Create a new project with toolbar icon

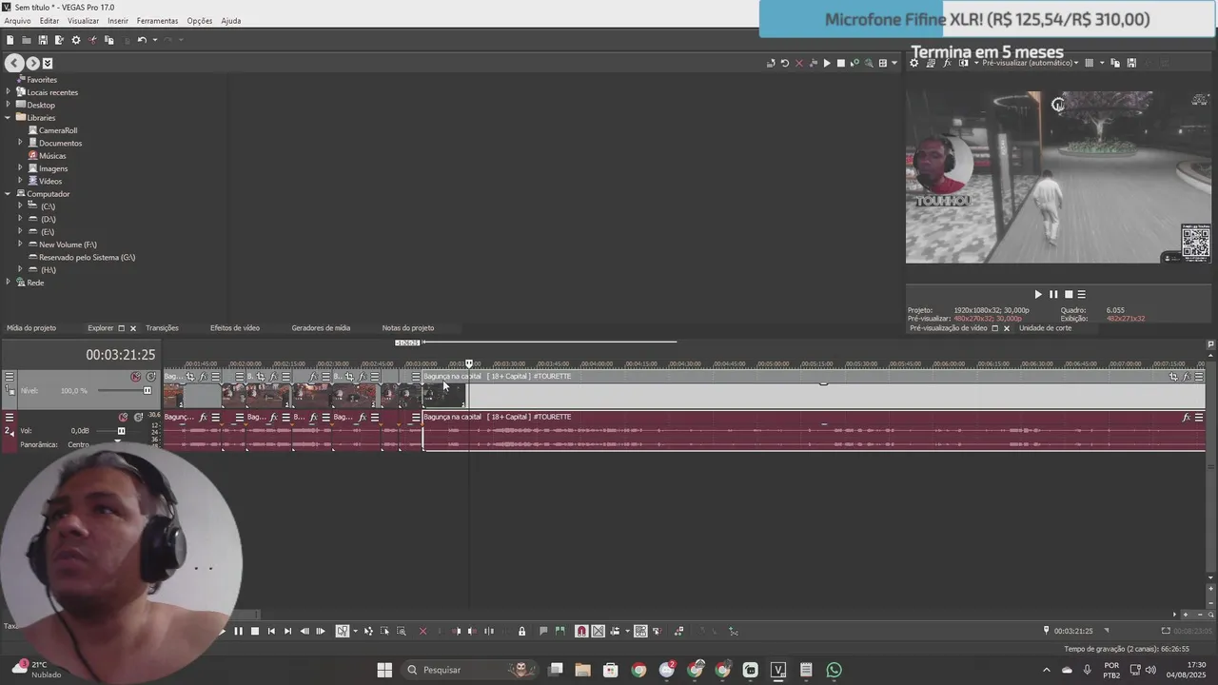coord(10,40)
